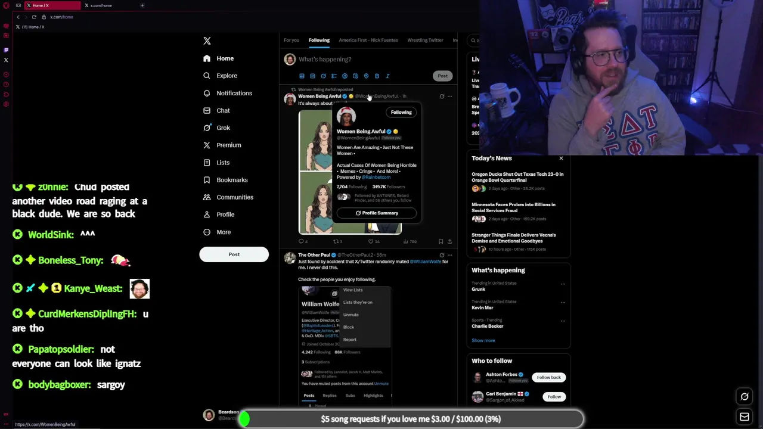Toggle bold formatting in composer
This screenshot has width=763, height=429.
pos(377,76)
